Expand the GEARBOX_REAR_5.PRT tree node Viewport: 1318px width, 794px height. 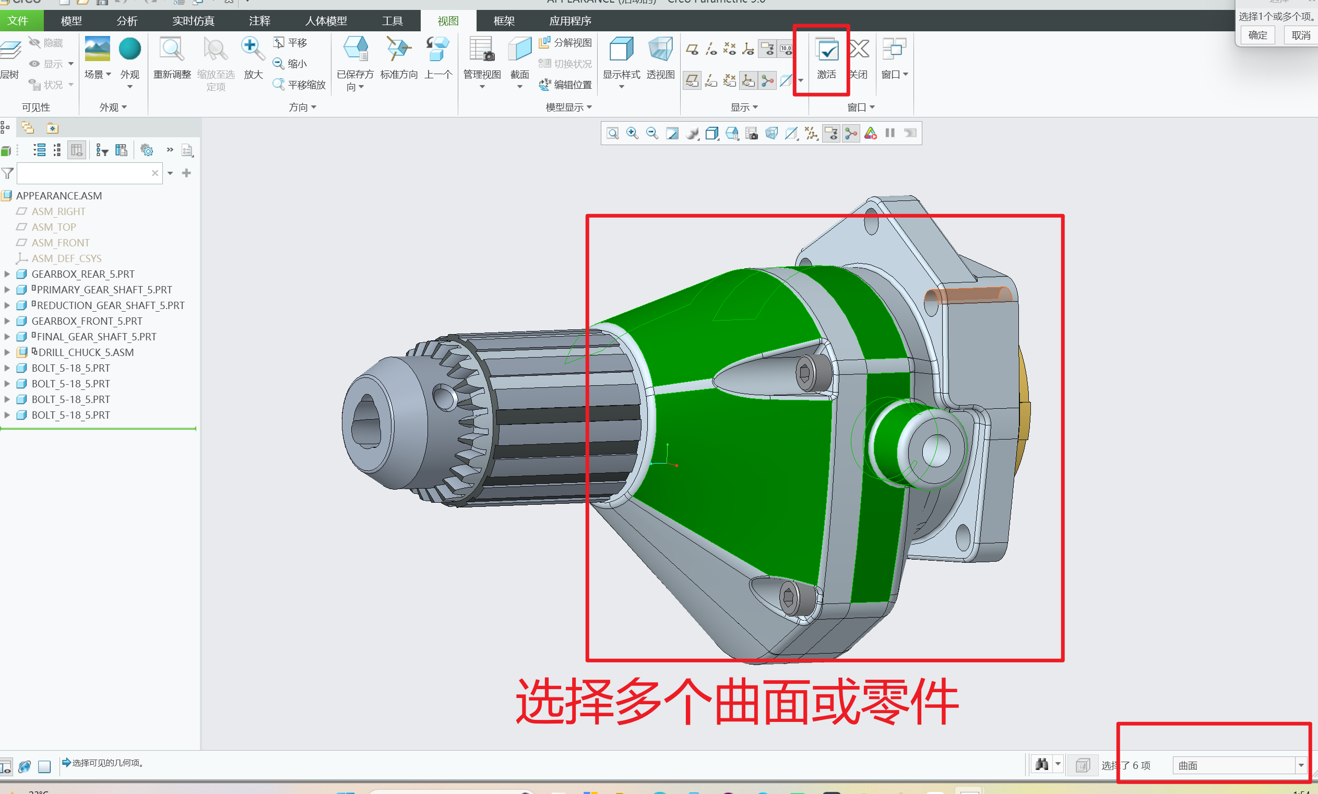pos(7,274)
